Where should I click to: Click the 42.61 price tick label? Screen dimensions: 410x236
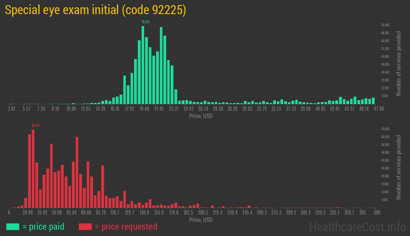[x=335, y=109]
